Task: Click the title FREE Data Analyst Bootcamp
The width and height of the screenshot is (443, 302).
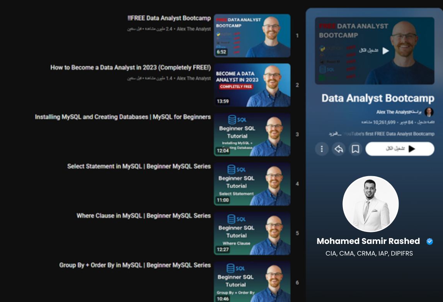Action: (x=169, y=18)
